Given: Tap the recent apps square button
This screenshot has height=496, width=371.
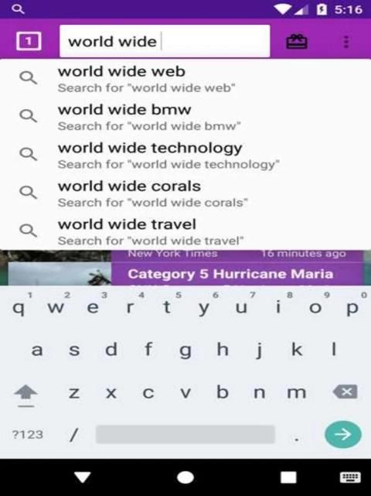Looking at the screenshot, I should click(x=288, y=477).
